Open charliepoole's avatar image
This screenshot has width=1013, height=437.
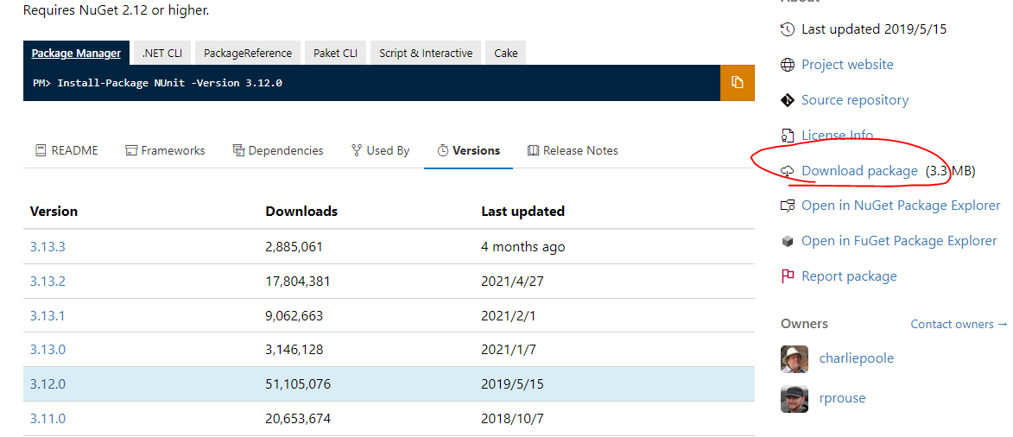795,358
